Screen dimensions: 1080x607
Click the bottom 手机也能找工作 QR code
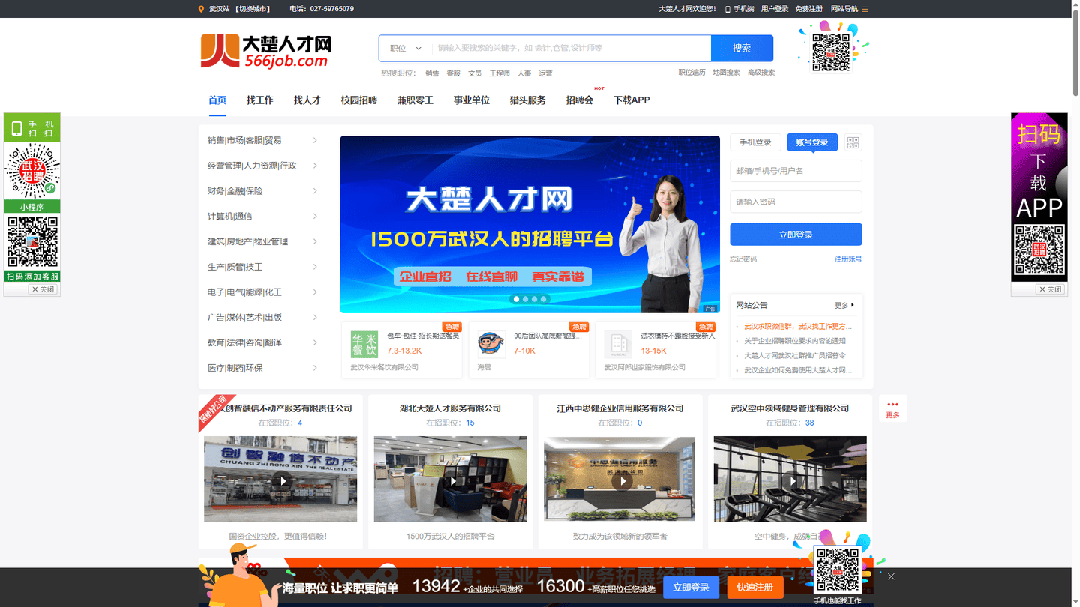tap(838, 570)
